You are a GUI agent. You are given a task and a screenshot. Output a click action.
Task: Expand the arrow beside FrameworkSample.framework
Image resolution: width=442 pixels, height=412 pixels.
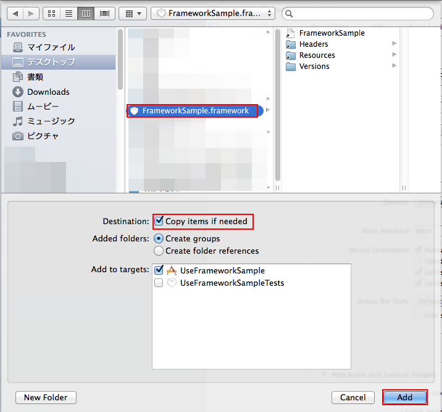[x=268, y=110]
